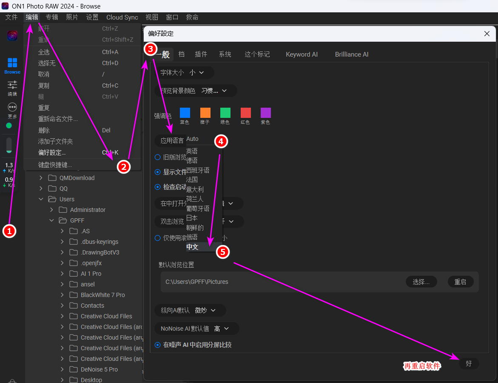The height and width of the screenshot is (383, 498).
Task: Toggle the 检查启动 radio option
Action: [157, 187]
